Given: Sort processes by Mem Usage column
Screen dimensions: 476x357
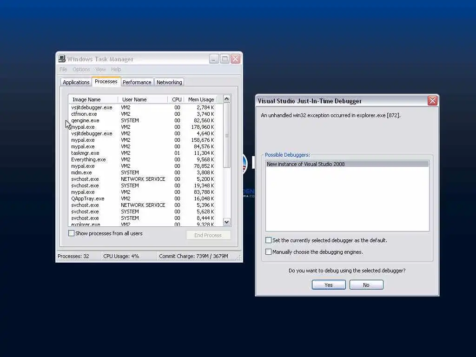Looking at the screenshot, I should coord(200,99).
